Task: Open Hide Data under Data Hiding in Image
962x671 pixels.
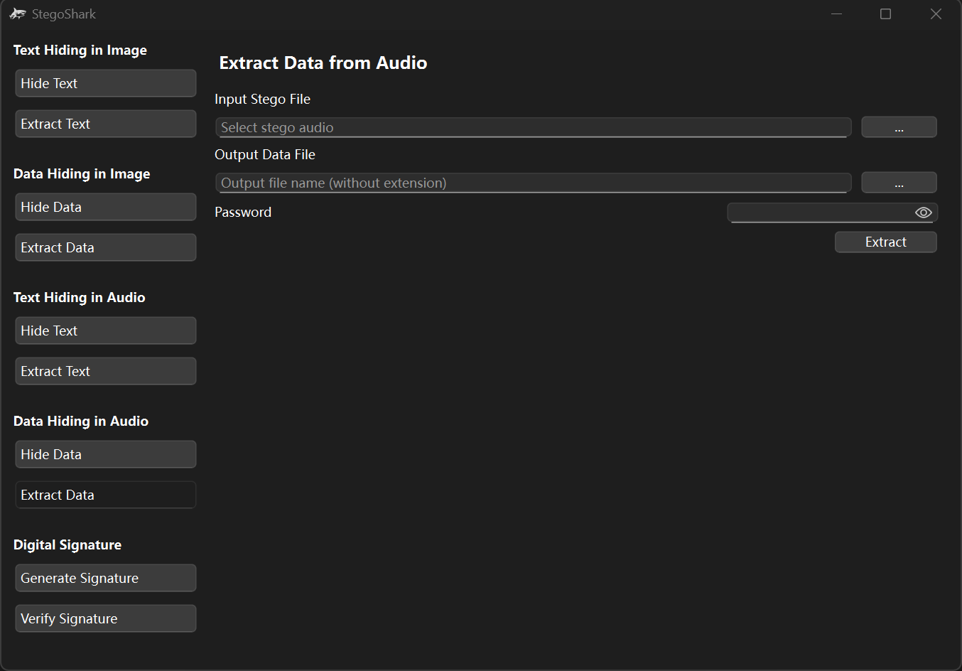Action: tap(106, 207)
